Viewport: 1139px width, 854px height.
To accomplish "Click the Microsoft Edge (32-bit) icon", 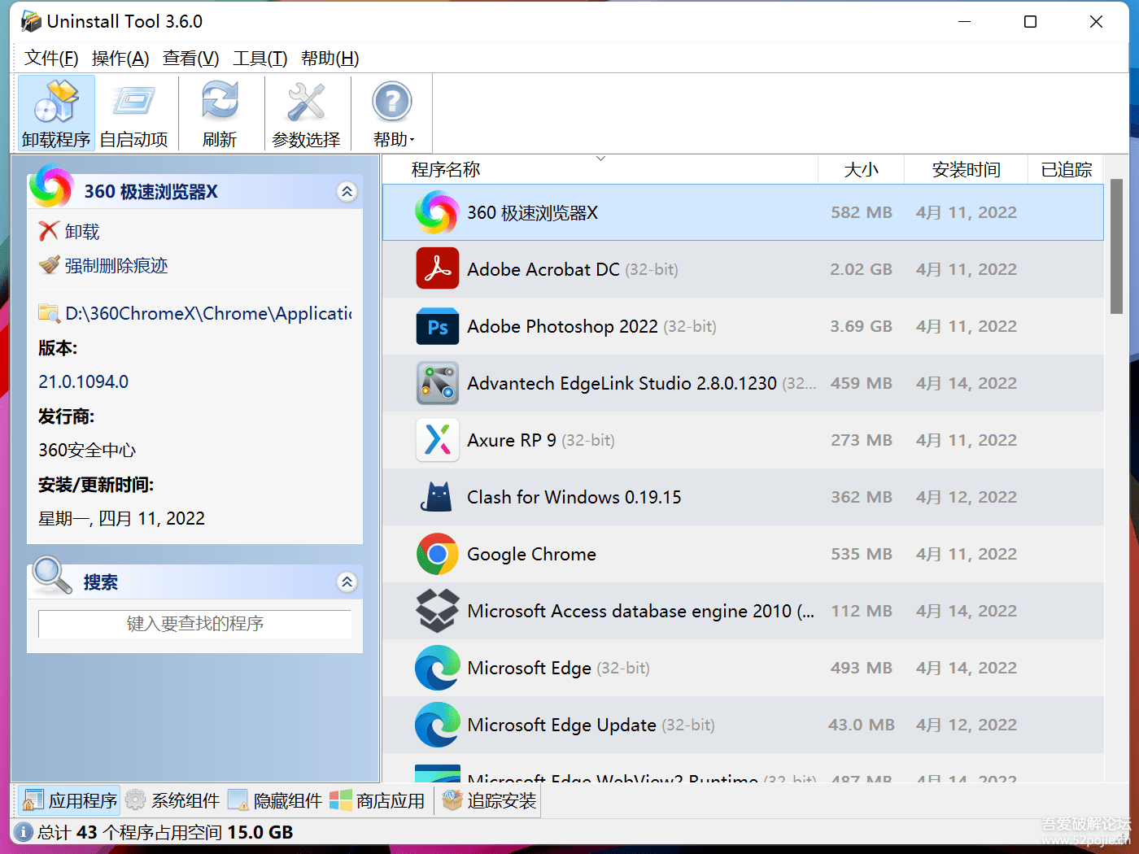I will 438,668.
